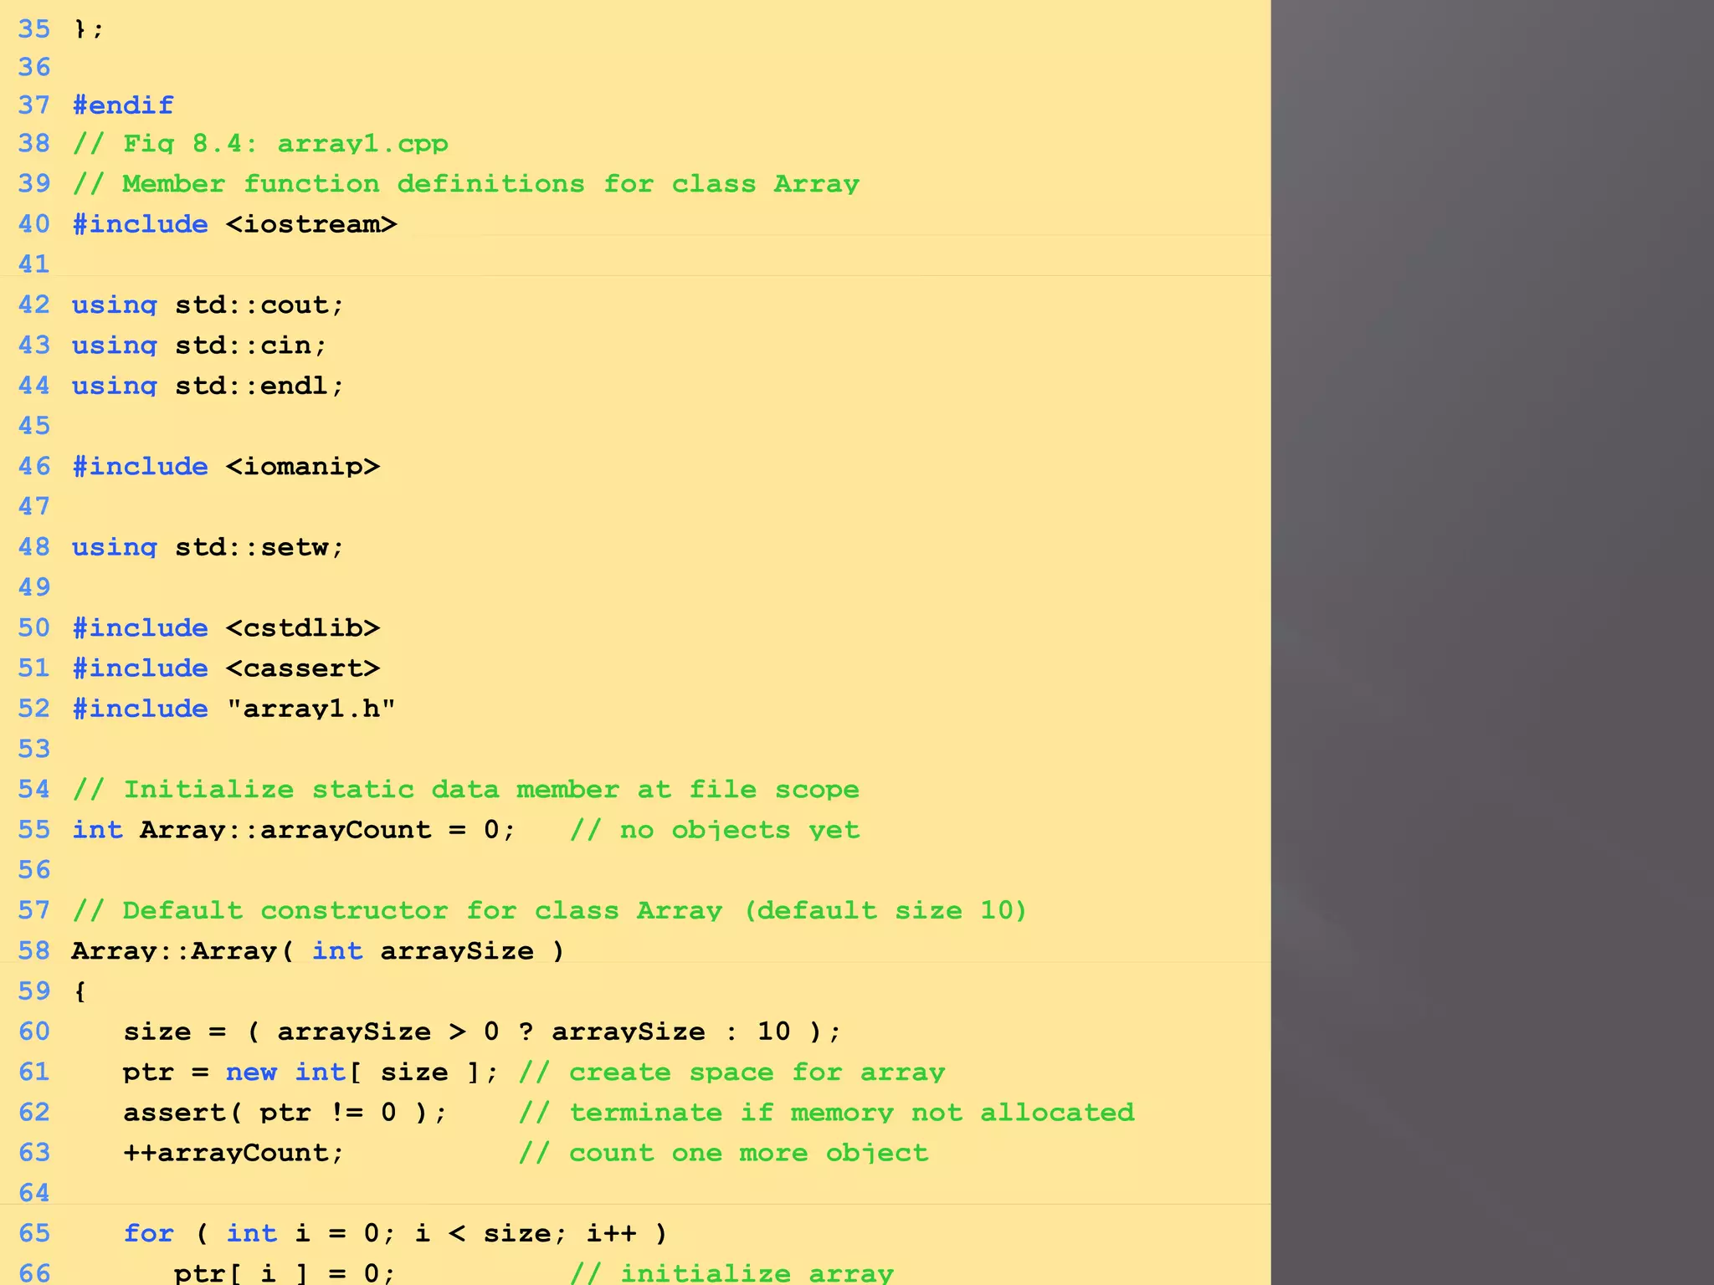Click line number 35
The width and height of the screenshot is (1714, 1285).
34,29
